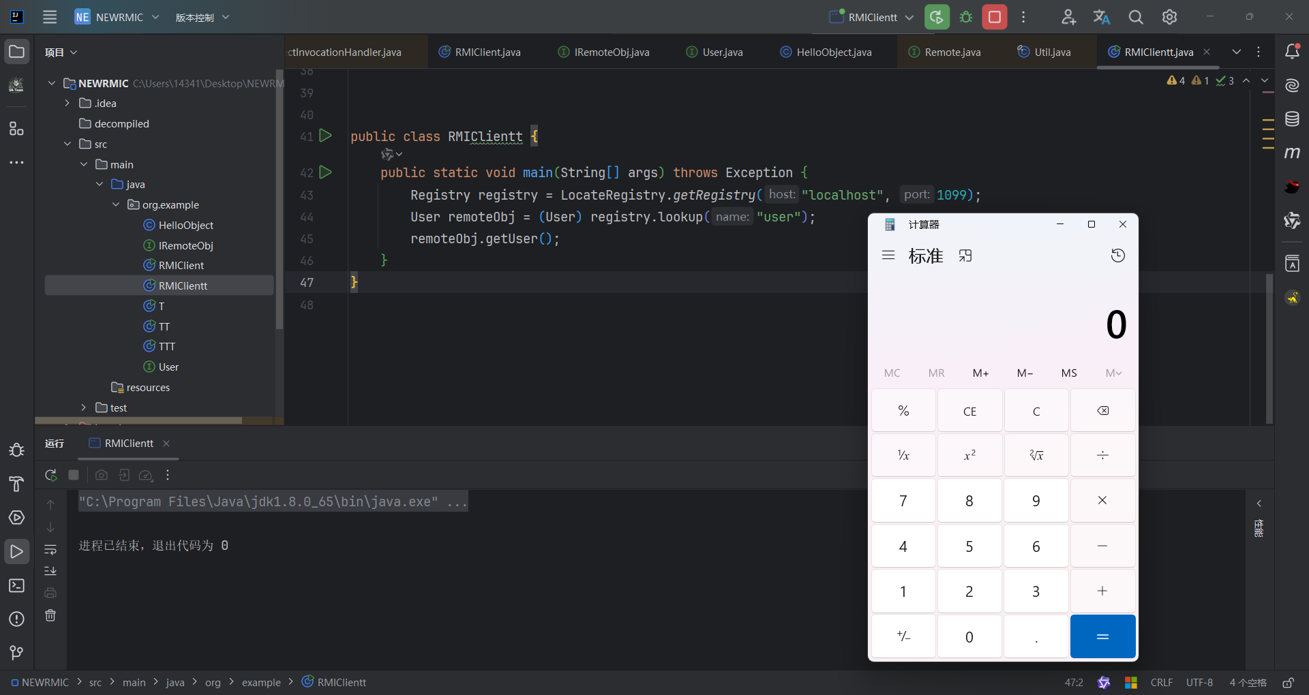Screen dimensions: 1309x695
Task: Toggle calculator keep-on-top icon
Action: pos(965,256)
